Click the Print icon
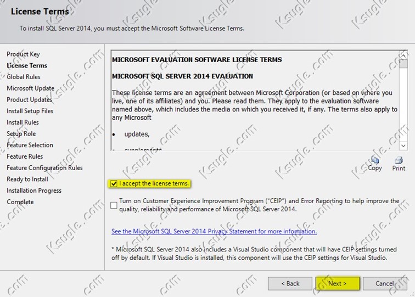The width and height of the screenshot is (415, 297). click(x=399, y=160)
